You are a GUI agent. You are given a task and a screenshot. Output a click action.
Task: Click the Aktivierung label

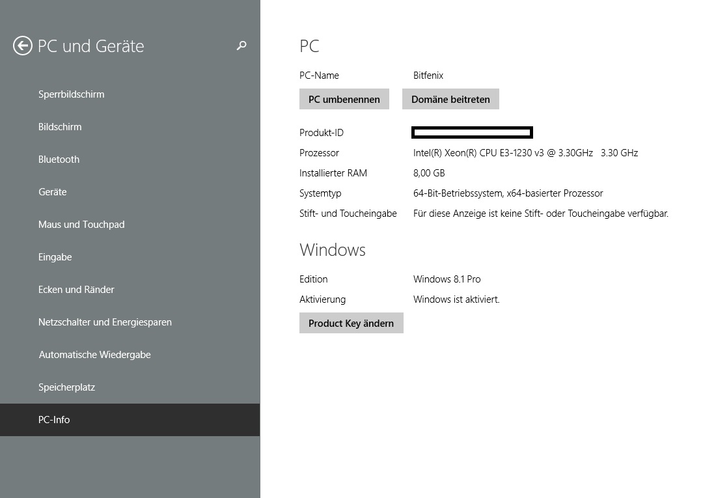(322, 299)
